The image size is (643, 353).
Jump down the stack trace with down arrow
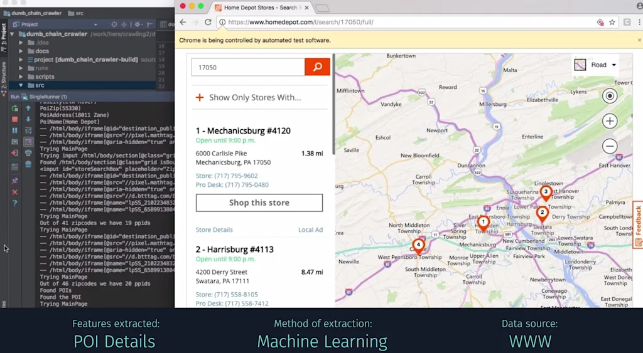point(28,119)
